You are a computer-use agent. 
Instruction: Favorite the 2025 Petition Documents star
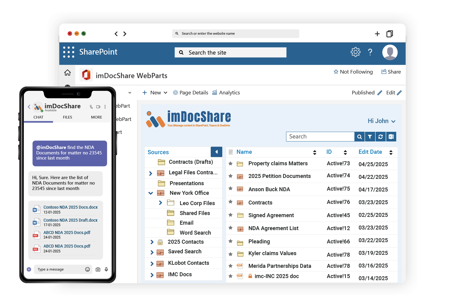230,176
